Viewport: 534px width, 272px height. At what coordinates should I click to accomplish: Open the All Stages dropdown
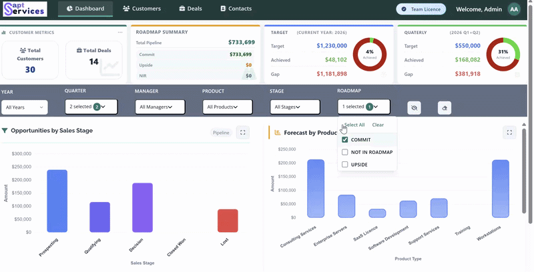tap(295, 107)
